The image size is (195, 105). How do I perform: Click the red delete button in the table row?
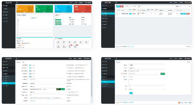pyautogui.click(x=188, y=14)
